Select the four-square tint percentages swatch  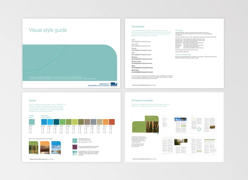tap(75, 153)
